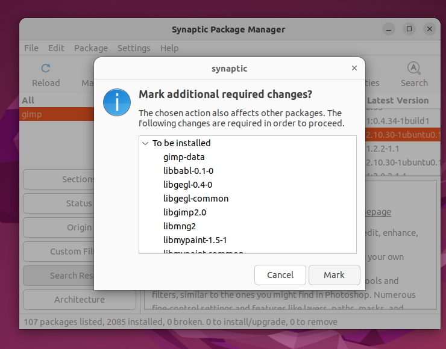Select version 1.2.2-1.1 row
Screen dimensions: 446x349
403,149
